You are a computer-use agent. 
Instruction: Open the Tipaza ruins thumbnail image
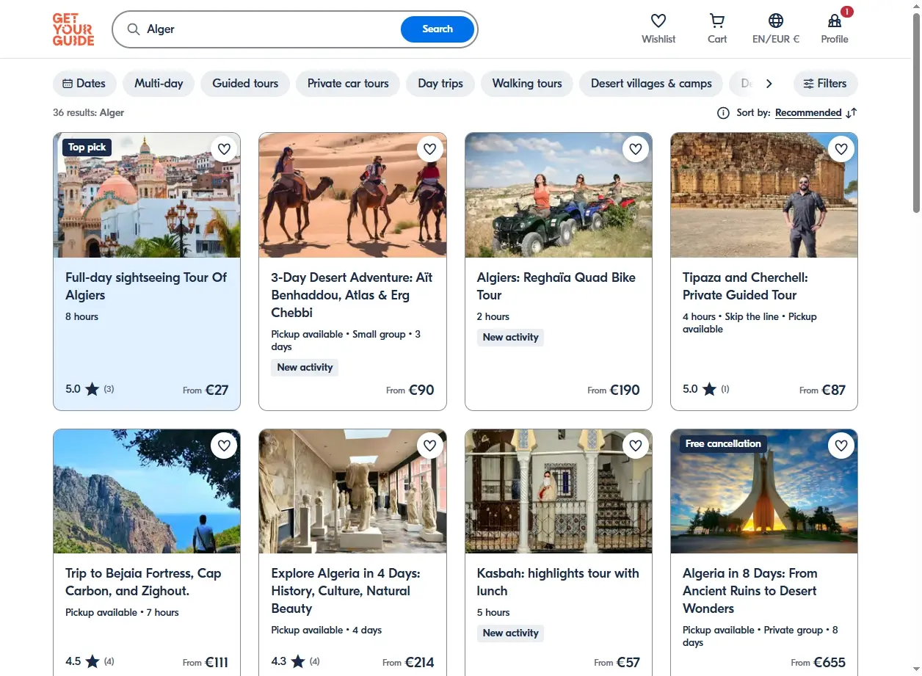click(x=764, y=195)
